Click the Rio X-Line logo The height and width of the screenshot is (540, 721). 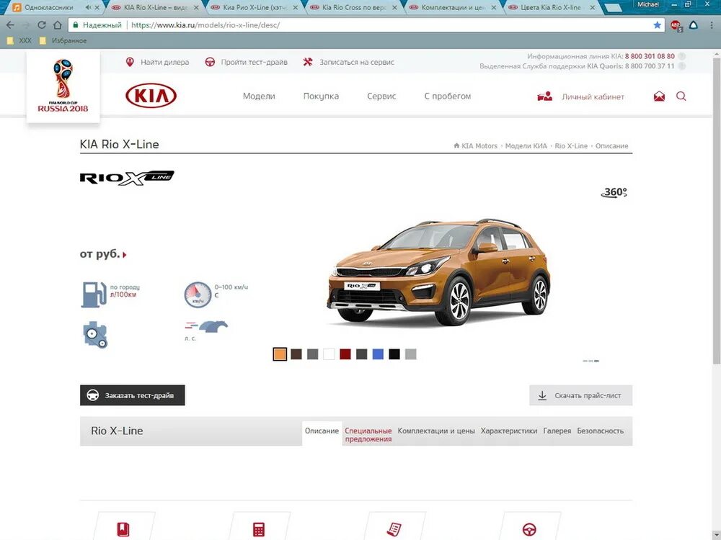tap(127, 178)
